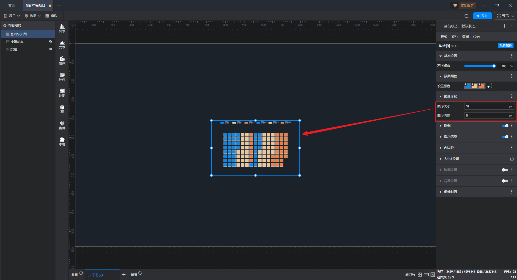The height and width of the screenshot is (280, 517).
Task: Open 图例 more options menu
Action: (512, 126)
